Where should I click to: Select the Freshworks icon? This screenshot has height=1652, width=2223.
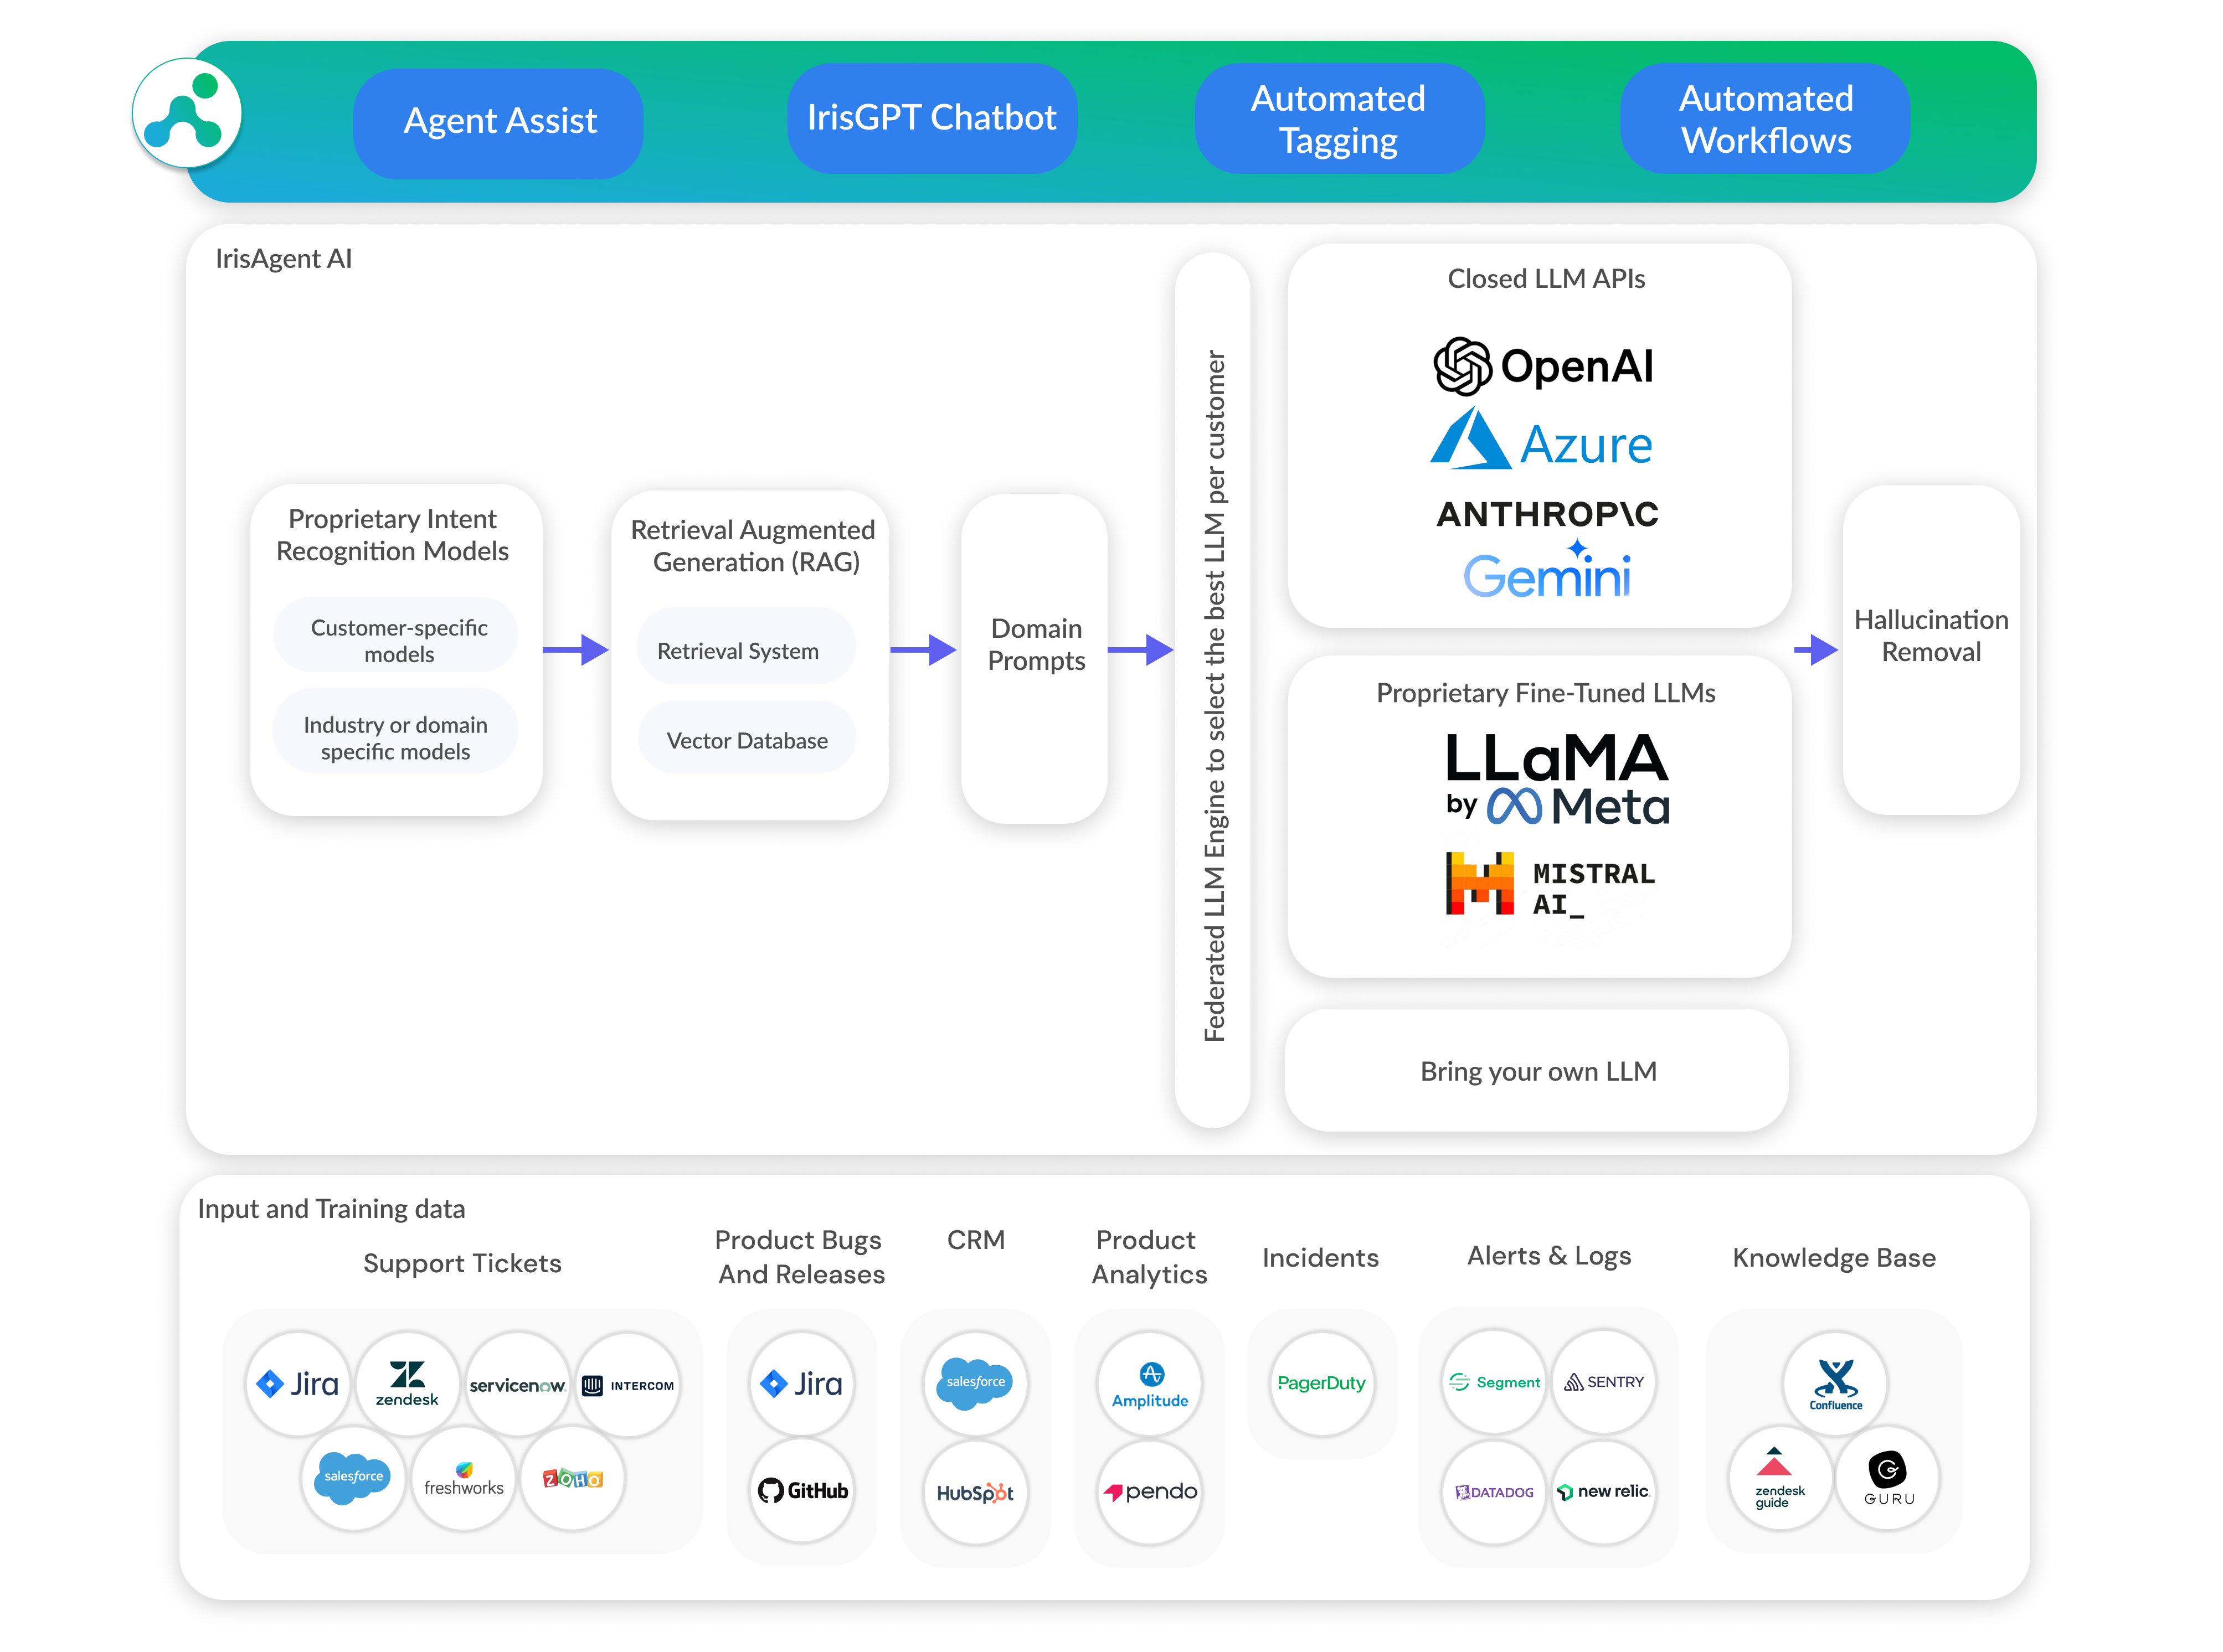[463, 1477]
